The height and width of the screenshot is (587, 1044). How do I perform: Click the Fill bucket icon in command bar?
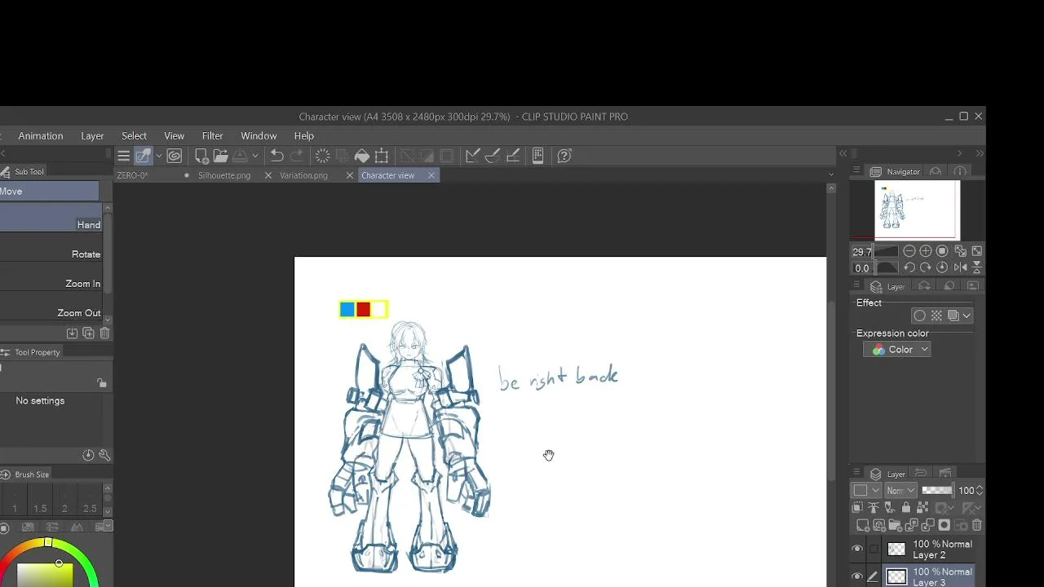361,156
